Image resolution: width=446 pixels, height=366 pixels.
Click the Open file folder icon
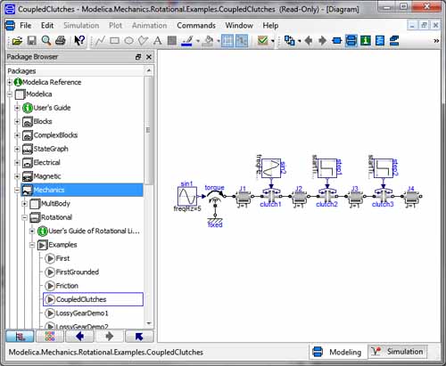17,41
